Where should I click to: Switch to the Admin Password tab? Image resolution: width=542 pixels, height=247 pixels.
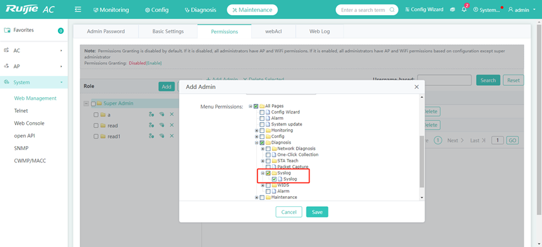pos(106,31)
